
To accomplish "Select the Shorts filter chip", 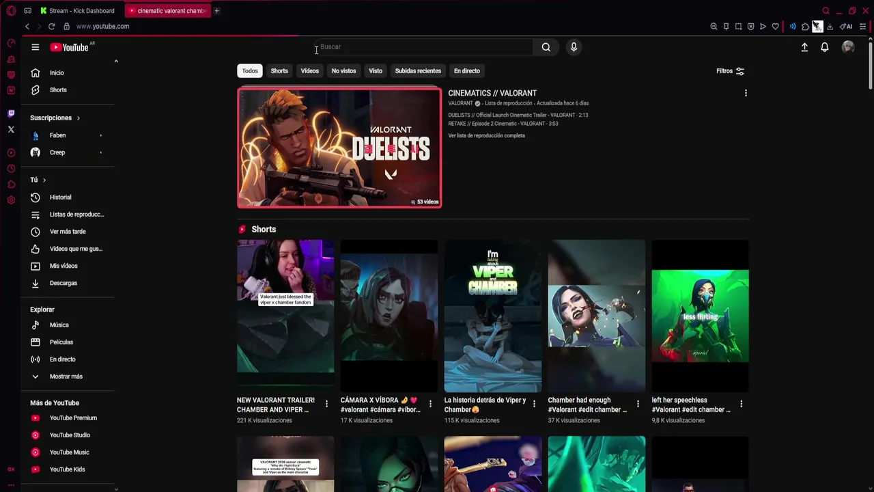I will coord(279,71).
